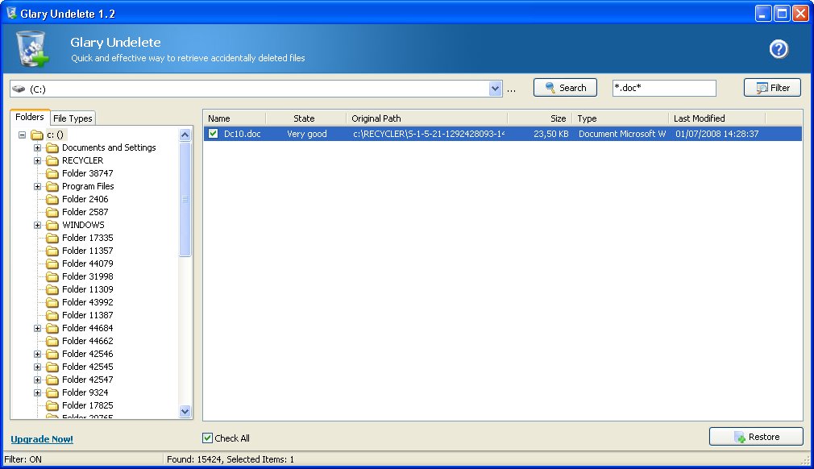Viewport: 814px width, 469px height.
Task: Click the *.doc* filter text field
Action: coord(664,88)
